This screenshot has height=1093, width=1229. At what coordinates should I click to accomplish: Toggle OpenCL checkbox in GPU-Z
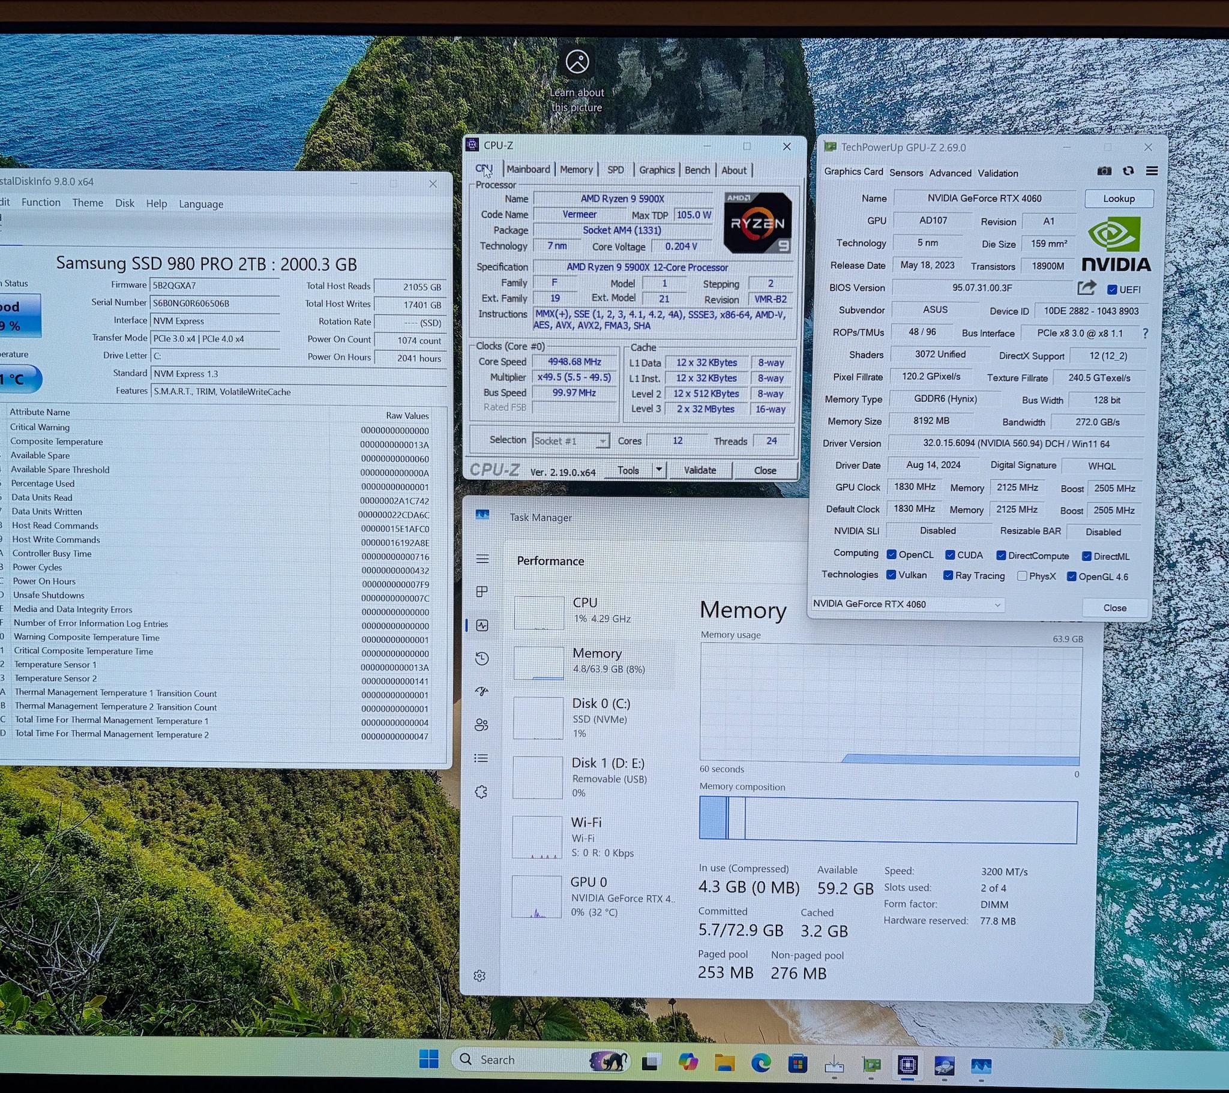pyautogui.click(x=892, y=554)
